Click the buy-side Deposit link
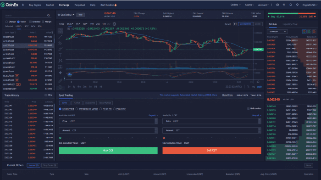This screenshot has height=180, width=321. coord(153,115)
